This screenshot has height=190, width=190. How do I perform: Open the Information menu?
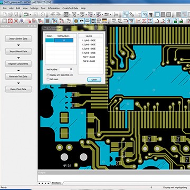click(54, 8)
